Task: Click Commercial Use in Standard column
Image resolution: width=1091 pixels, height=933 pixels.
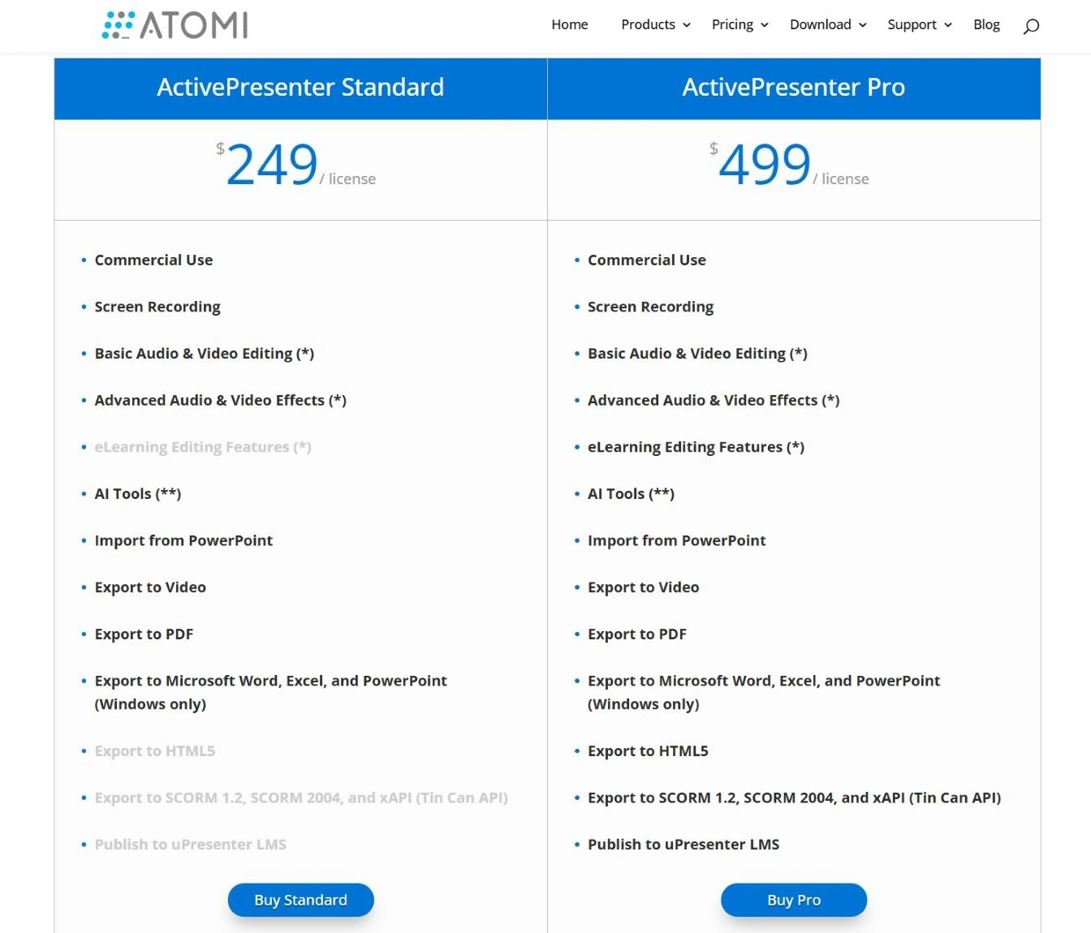Action: point(153,260)
